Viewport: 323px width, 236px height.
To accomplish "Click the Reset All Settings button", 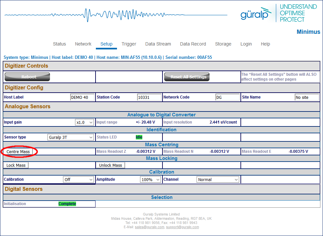I will 187,77.
